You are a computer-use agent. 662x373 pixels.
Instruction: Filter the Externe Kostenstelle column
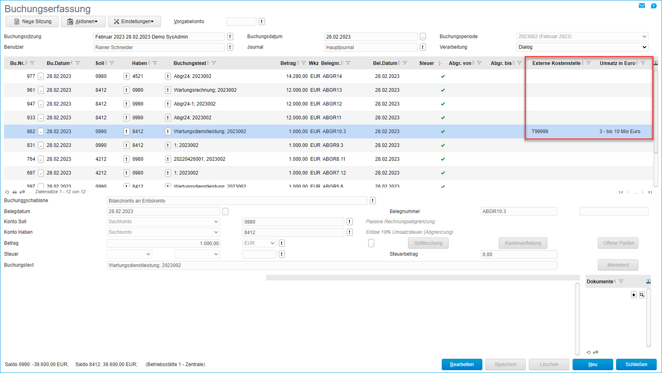588,63
